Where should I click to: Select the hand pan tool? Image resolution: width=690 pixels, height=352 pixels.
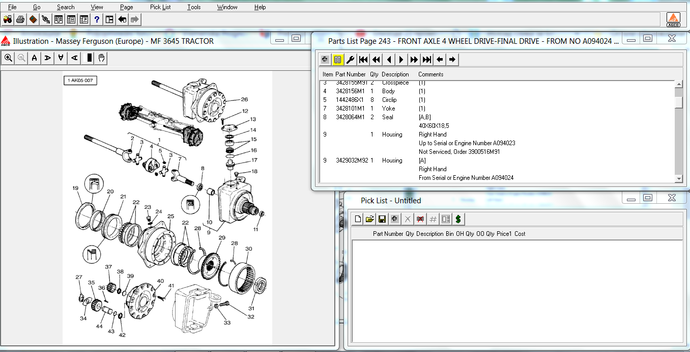(101, 58)
